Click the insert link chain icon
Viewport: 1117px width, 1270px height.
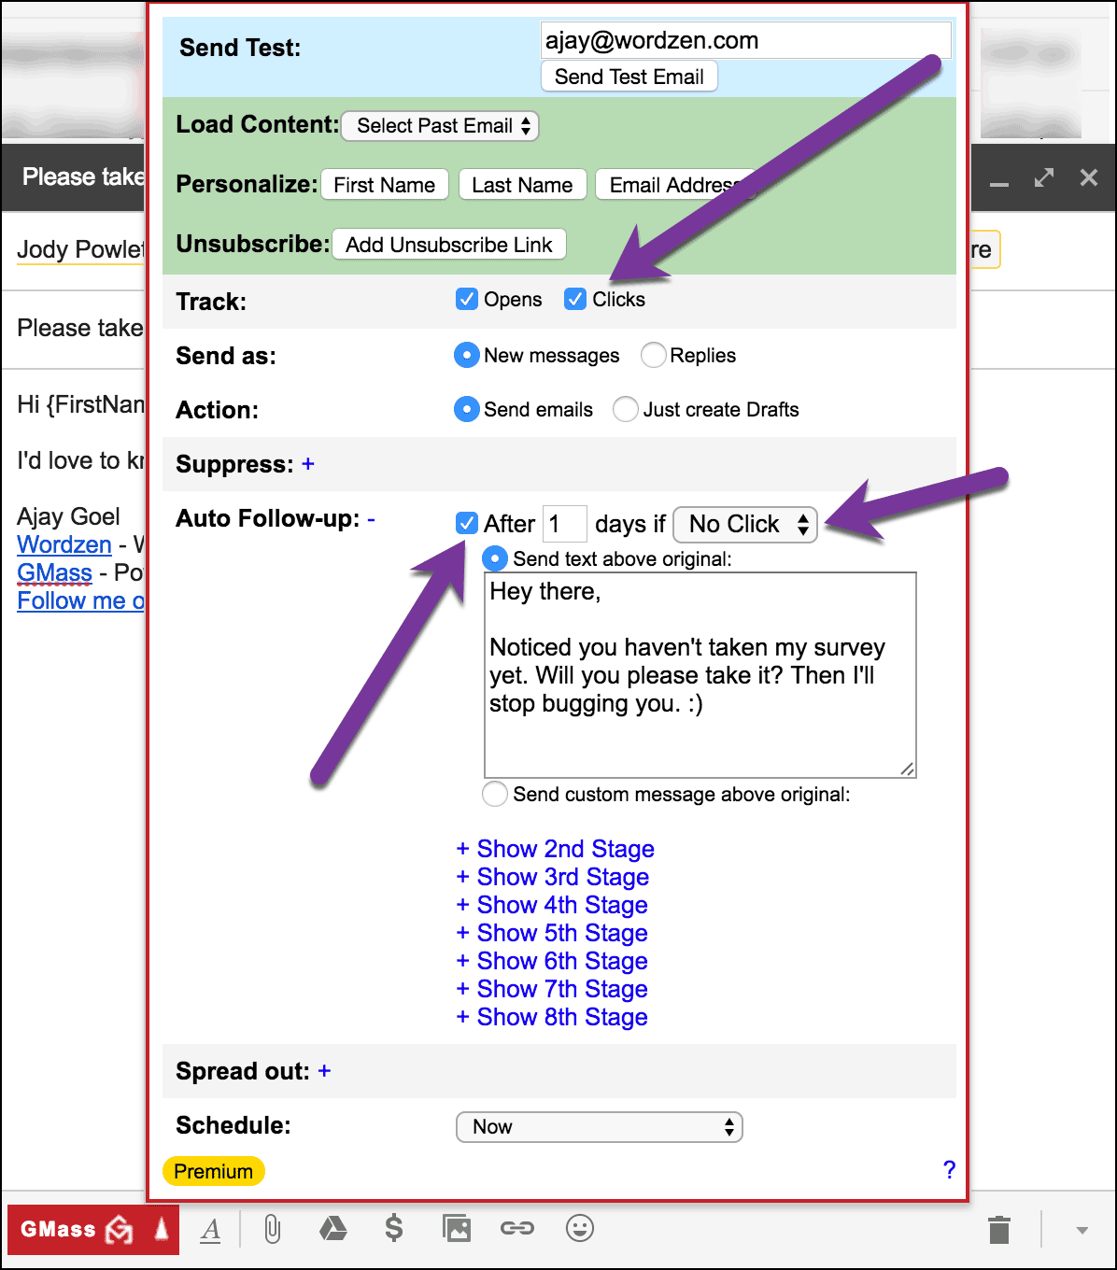click(517, 1229)
